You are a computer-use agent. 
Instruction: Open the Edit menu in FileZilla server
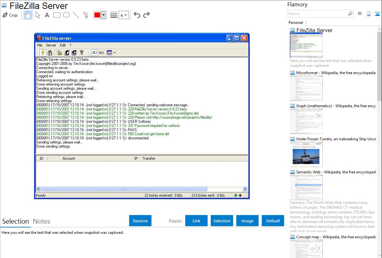63,45
